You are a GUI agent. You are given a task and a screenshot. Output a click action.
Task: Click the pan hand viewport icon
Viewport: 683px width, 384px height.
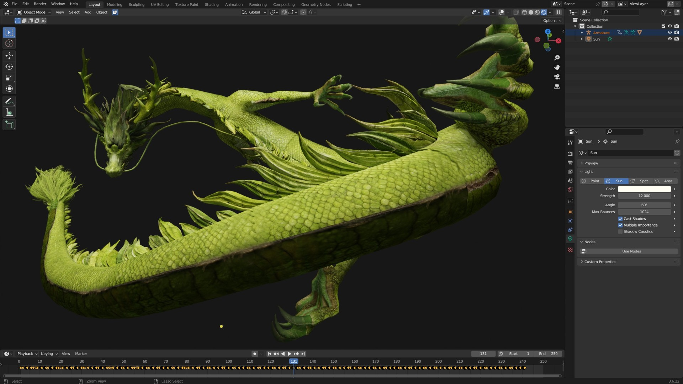point(557,67)
